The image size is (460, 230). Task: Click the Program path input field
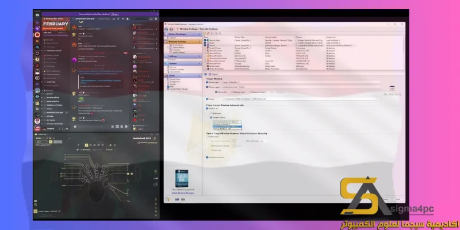pyautogui.click(x=298, y=99)
